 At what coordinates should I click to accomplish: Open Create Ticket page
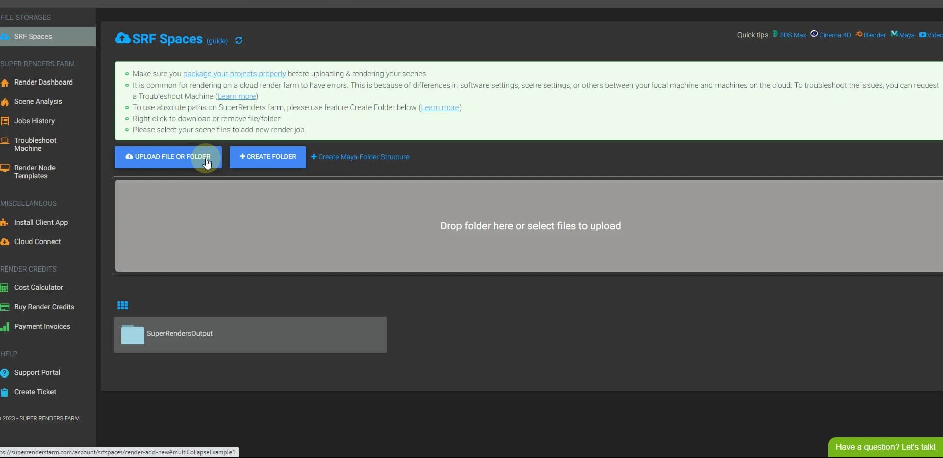[35, 392]
